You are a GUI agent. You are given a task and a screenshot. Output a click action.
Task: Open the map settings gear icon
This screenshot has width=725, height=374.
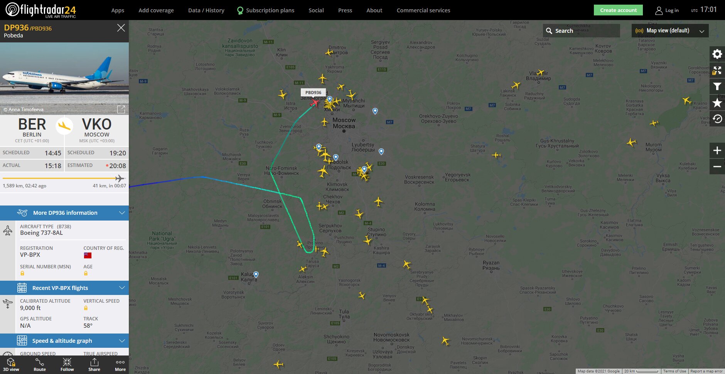tap(717, 54)
